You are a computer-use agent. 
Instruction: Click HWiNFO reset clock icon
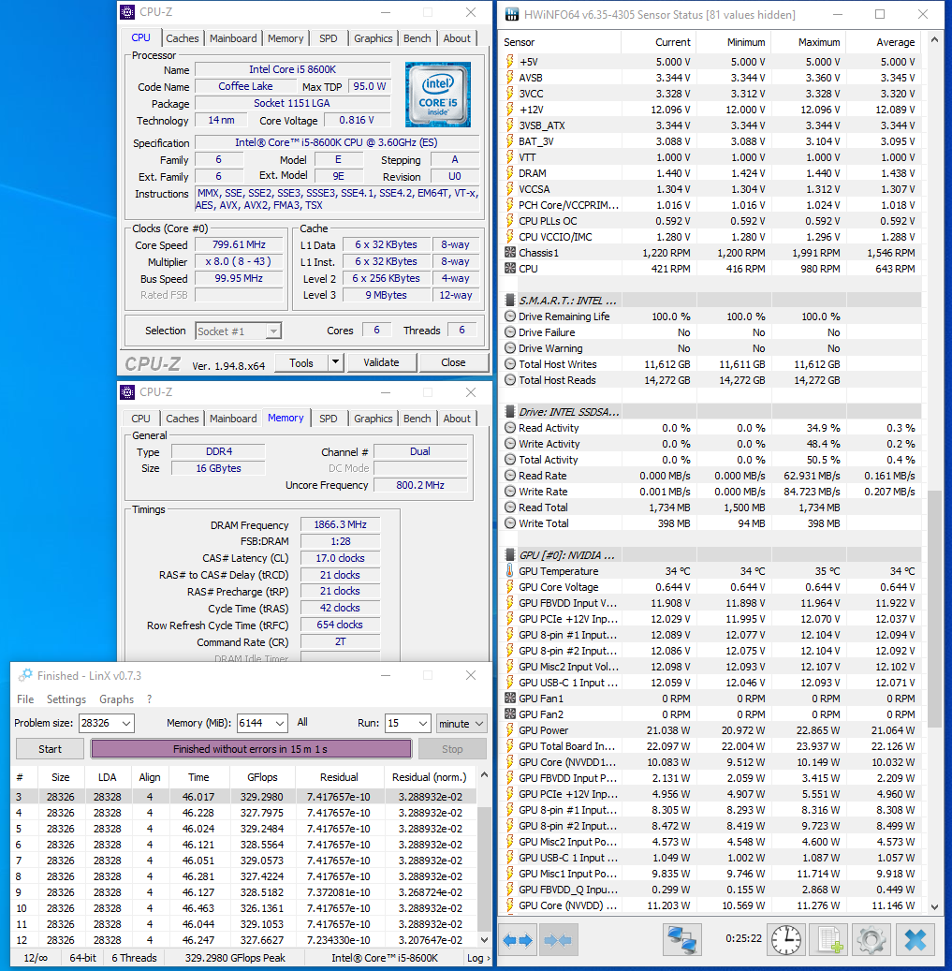[x=786, y=939]
